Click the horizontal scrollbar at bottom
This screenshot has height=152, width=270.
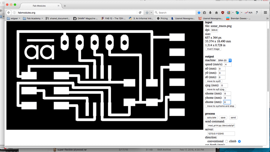pos(133,147)
